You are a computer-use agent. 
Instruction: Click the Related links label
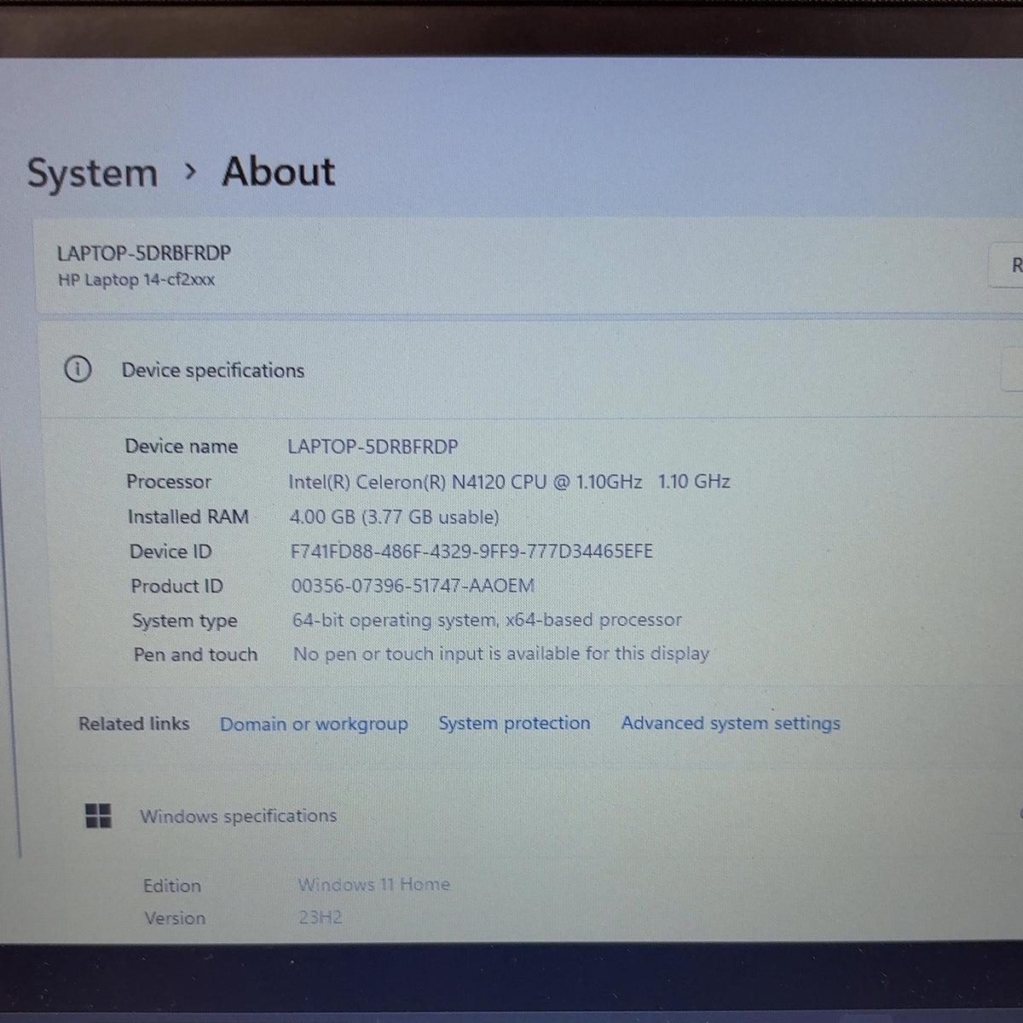coord(134,724)
